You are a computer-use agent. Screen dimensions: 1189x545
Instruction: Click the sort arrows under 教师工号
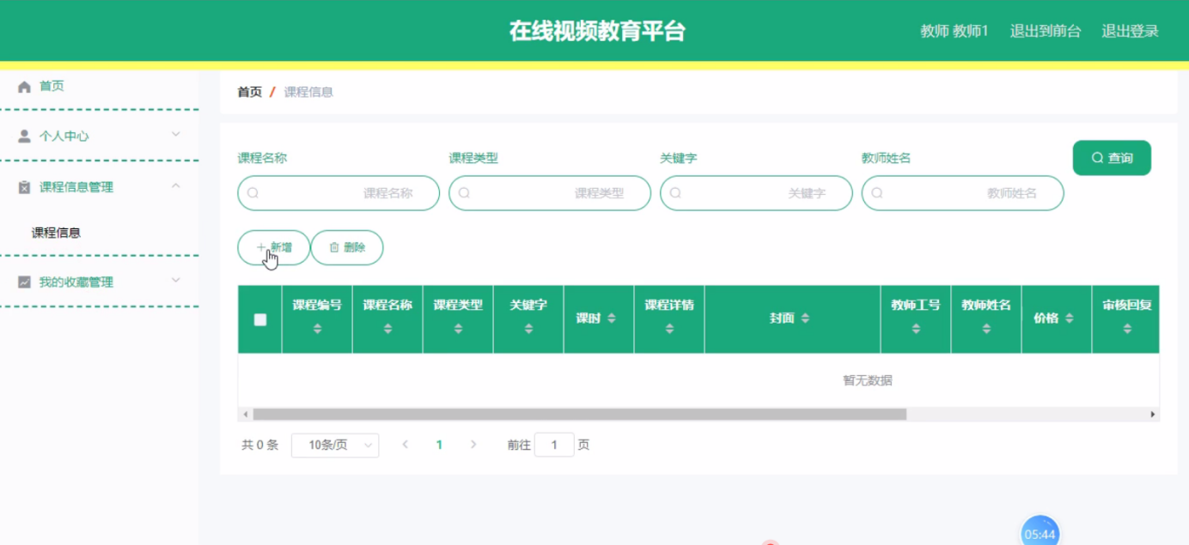pyautogui.click(x=916, y=329)
